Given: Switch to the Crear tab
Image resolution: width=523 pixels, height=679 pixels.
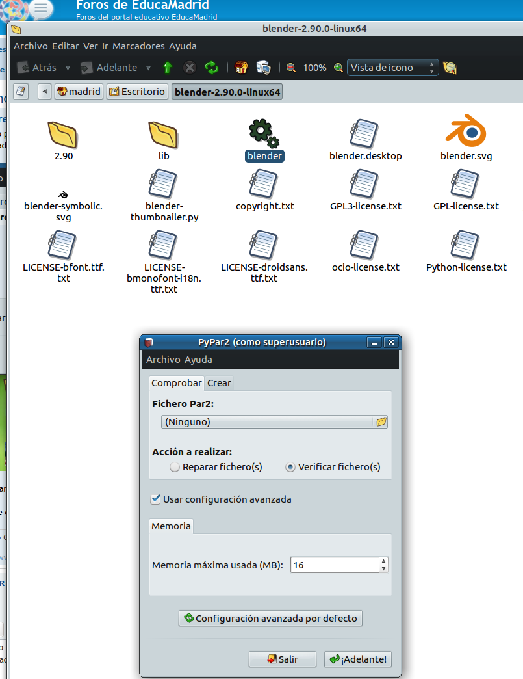Looking at the screenshot, I should point(219,383).
